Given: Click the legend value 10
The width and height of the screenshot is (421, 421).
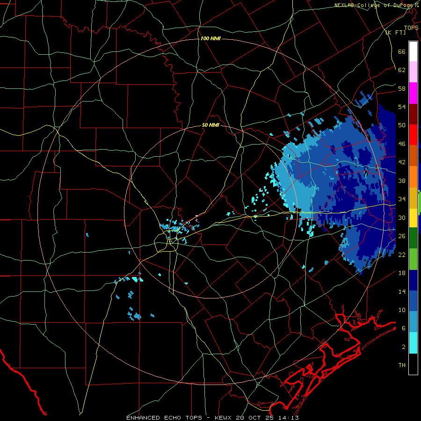Looking at the screenshot, I should click(x=402, y=310).
